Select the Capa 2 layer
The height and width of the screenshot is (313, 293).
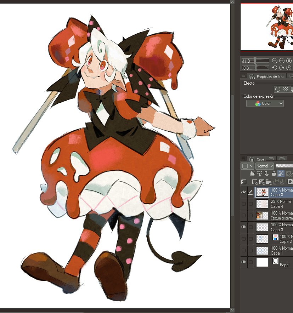(x=274, y=239)
